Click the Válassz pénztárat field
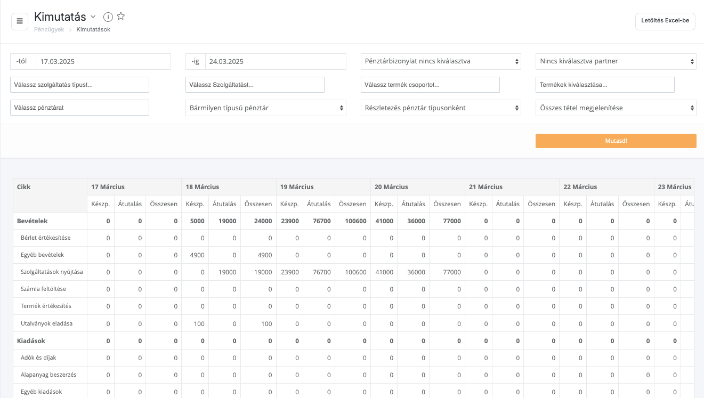The height and width of the screenshot is (398, 704). 79,108
